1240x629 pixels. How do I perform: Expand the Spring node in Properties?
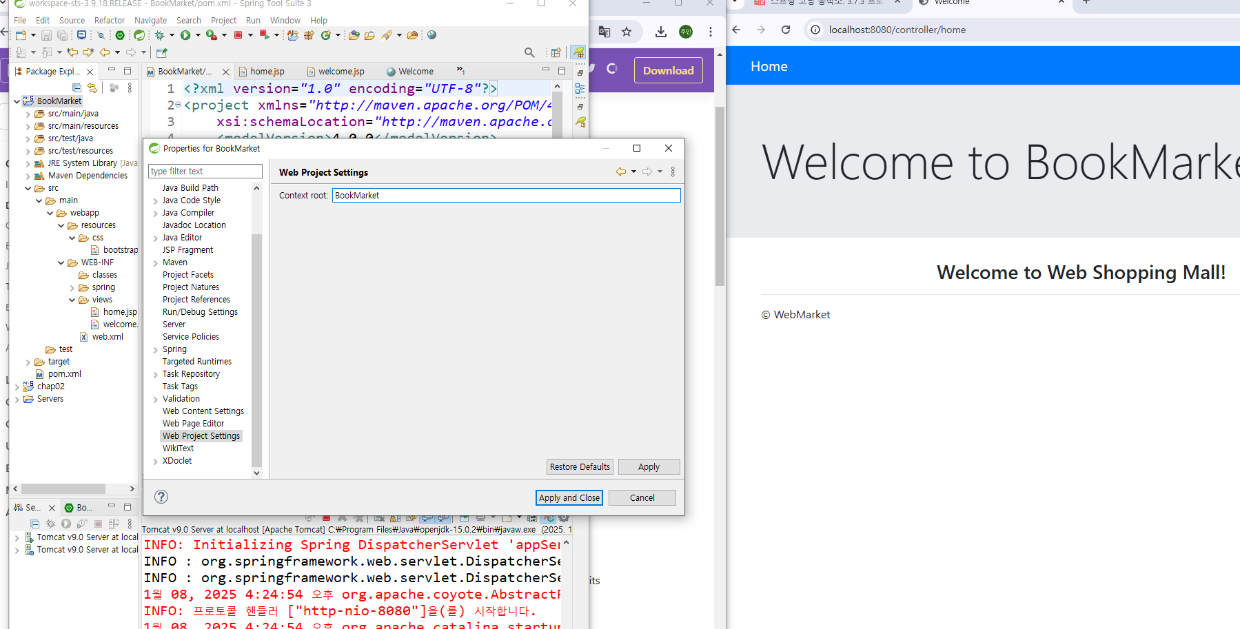click(156, 350)
